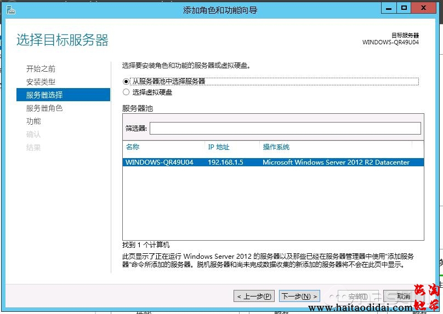Close the wizard with the red X
Screen dimensions: 443x314
424,8
